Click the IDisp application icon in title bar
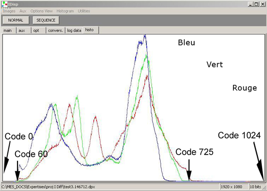Viewport: 267px width, 191px height. coord(4,4)
